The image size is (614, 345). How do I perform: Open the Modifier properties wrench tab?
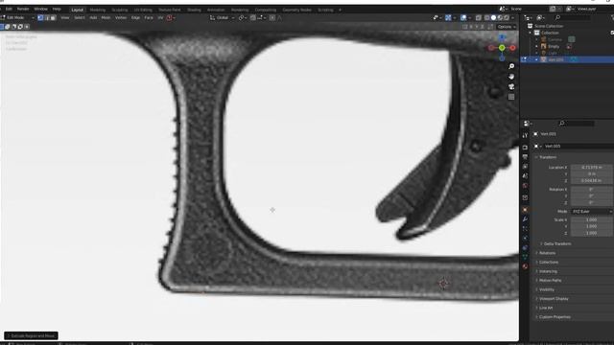pyautogui.click(x=525, y=219)
